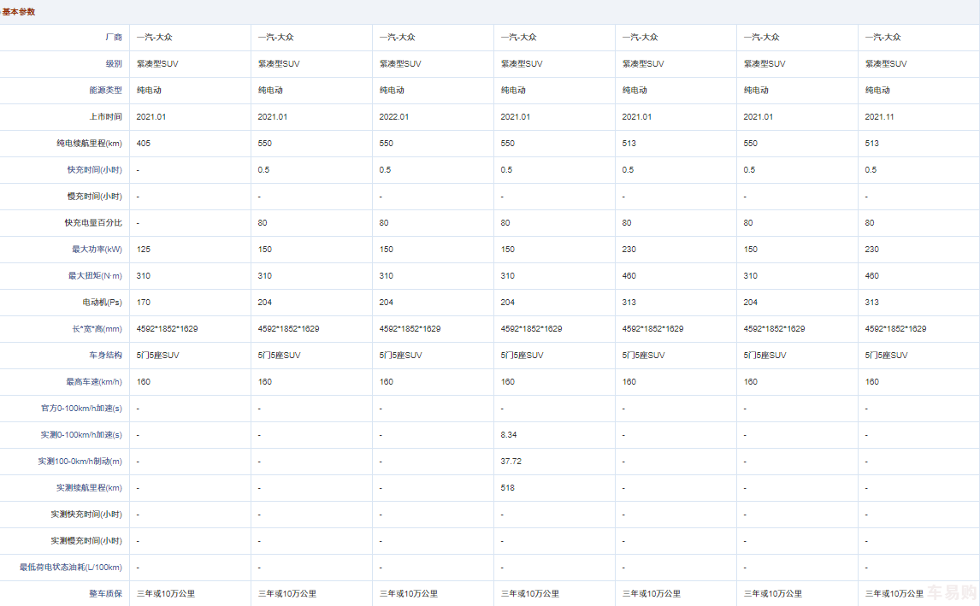Click 160 top speed in the 405 km column
This screenshot has height=606, width=980.
(143, 382)
